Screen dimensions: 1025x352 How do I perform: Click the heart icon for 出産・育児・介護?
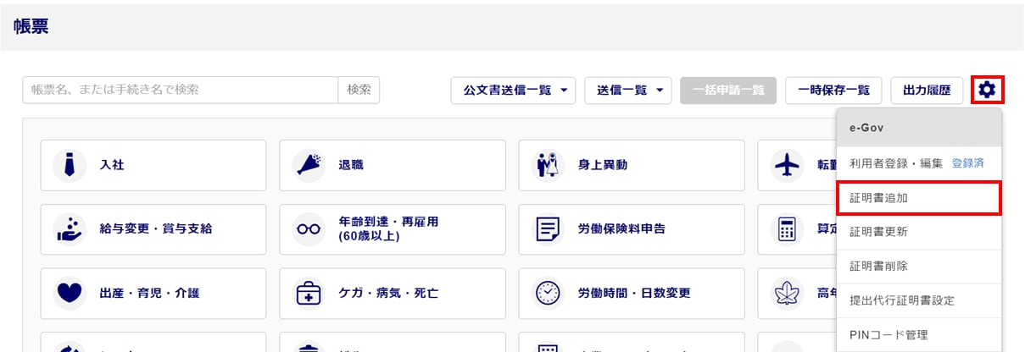[70, 293]
